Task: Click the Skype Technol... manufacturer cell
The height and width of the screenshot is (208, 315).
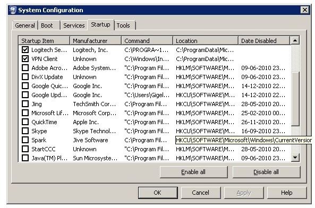Action: (x=95, y=131)
